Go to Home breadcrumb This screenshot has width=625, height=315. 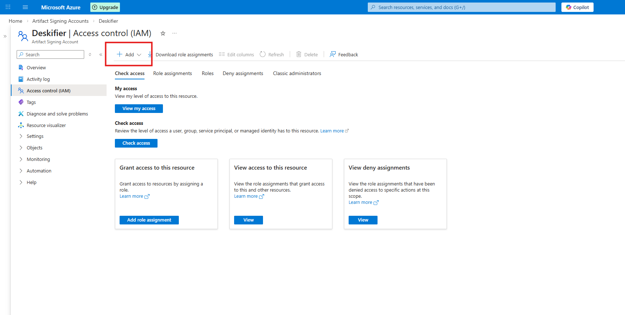coord(16,21)
